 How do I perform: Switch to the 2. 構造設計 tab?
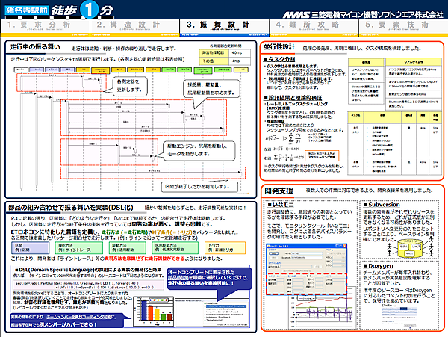click(134, 25)
